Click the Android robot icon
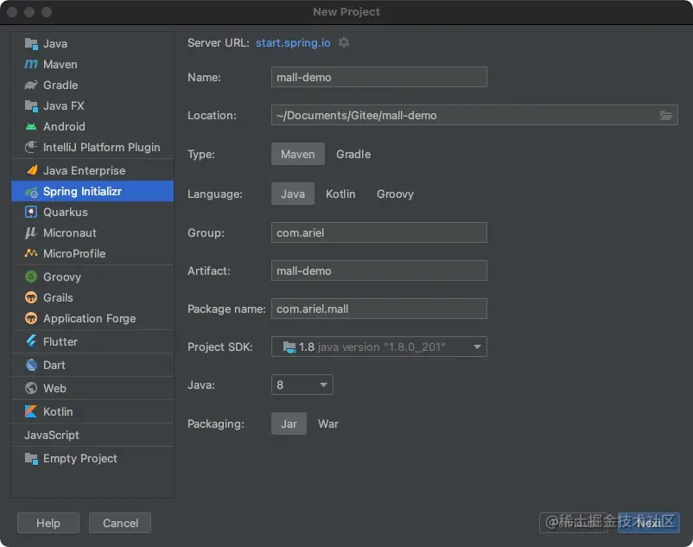Viewport: 693px width, 547px height. (31, 127)
